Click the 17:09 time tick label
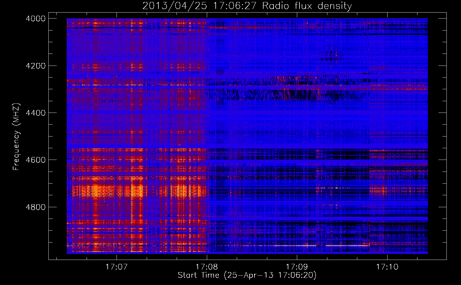461x285 pixels. coord(297,267)
